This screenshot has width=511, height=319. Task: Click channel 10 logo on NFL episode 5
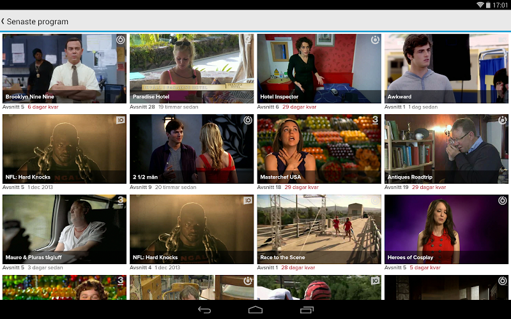121,120
